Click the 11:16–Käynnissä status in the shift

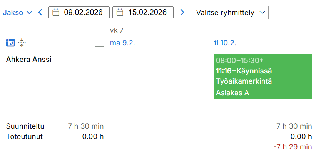click(x=244, y=71)
